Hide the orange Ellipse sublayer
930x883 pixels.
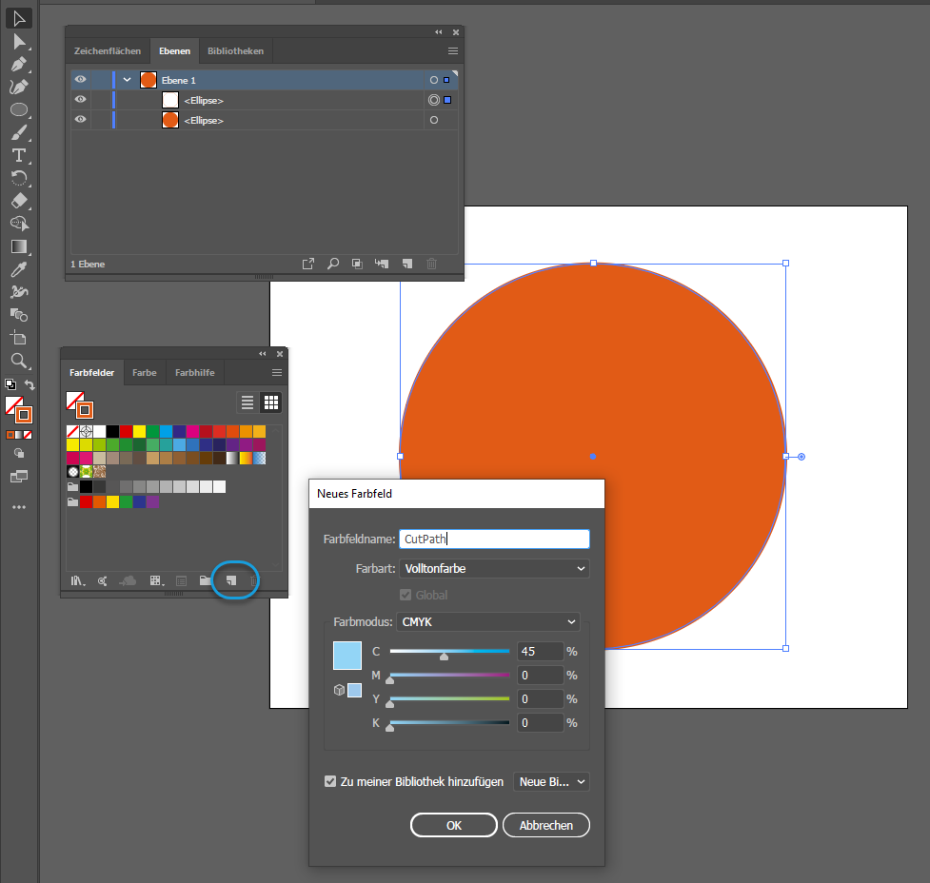click(x=80, y=119)
